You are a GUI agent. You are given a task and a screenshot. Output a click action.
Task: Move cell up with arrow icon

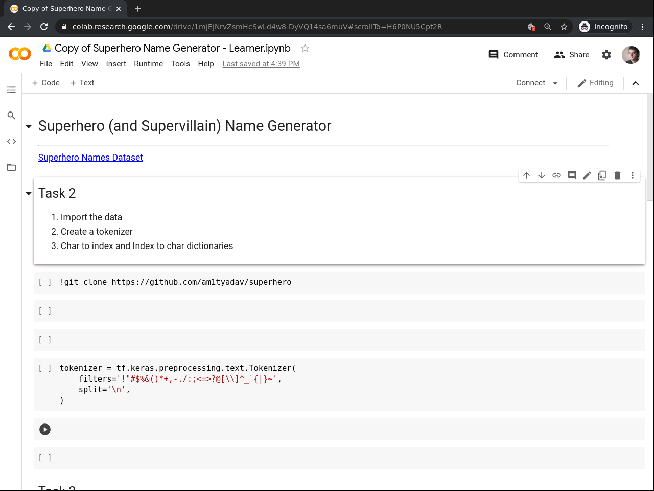point(526,175)
